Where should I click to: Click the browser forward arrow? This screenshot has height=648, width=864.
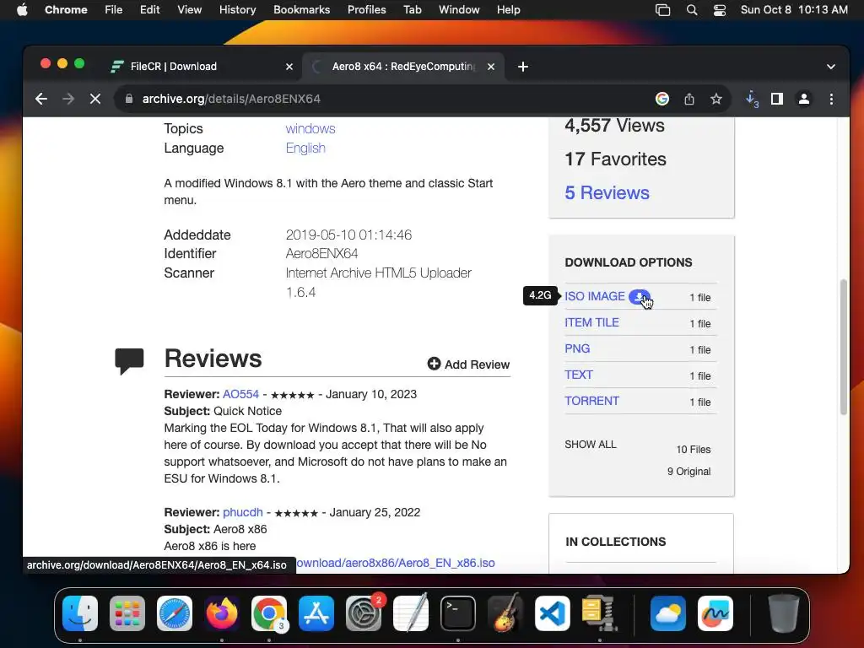[68, 99]
